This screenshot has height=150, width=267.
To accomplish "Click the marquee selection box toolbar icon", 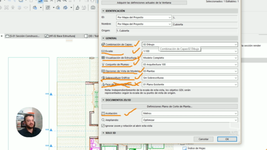I will coord(48,7).
